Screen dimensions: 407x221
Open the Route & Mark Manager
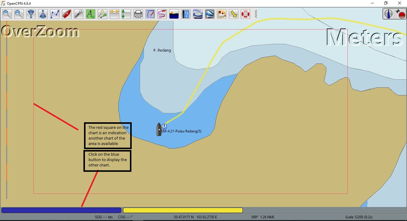point(150,14)
